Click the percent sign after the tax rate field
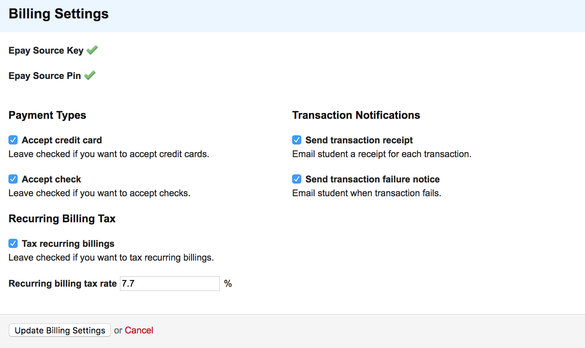585x348 pixels. pyautogui.click(x=228, y=284)
